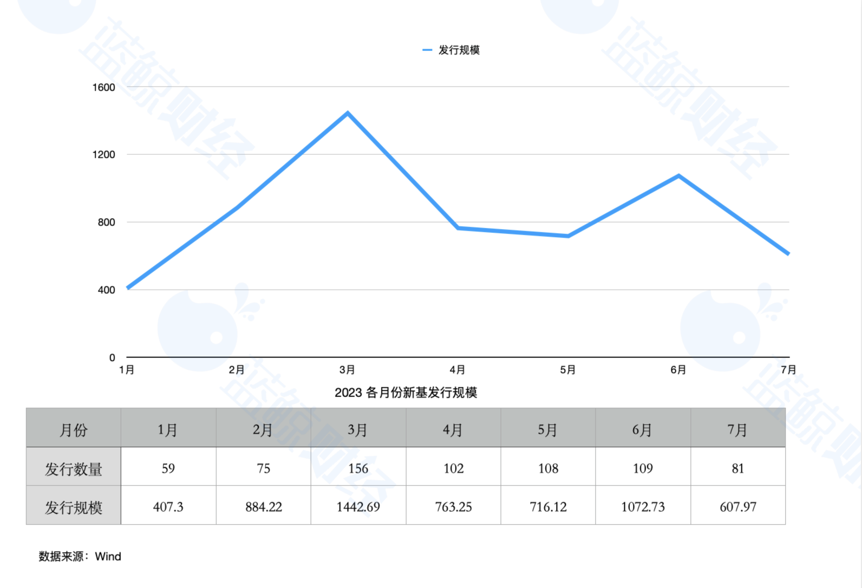Image resolution: width=862 pixels, height=588 pixels.
Task: Click the March peak on the line chart
Action: pos(348,113)
